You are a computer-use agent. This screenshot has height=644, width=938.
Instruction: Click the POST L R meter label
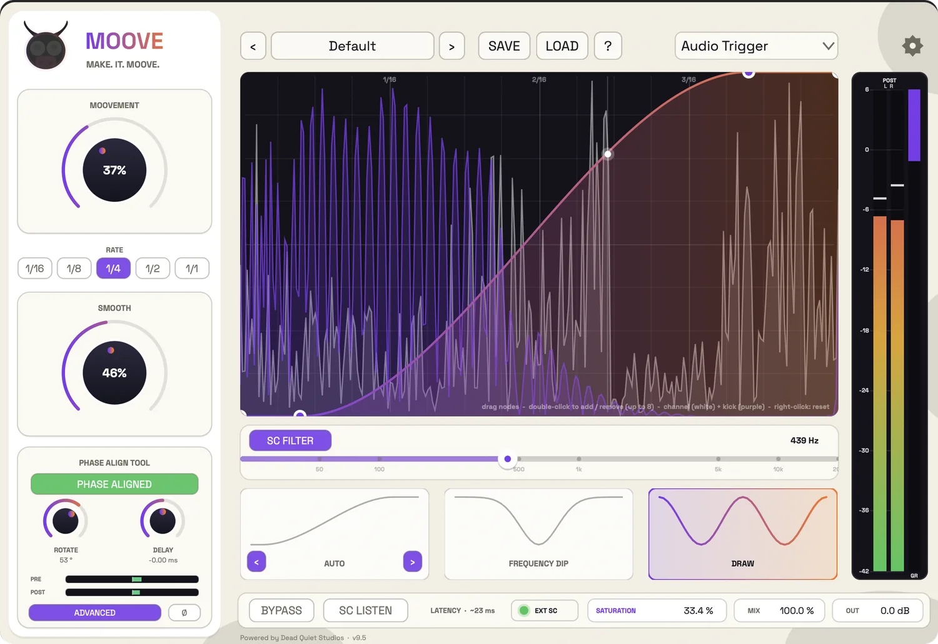889,82
